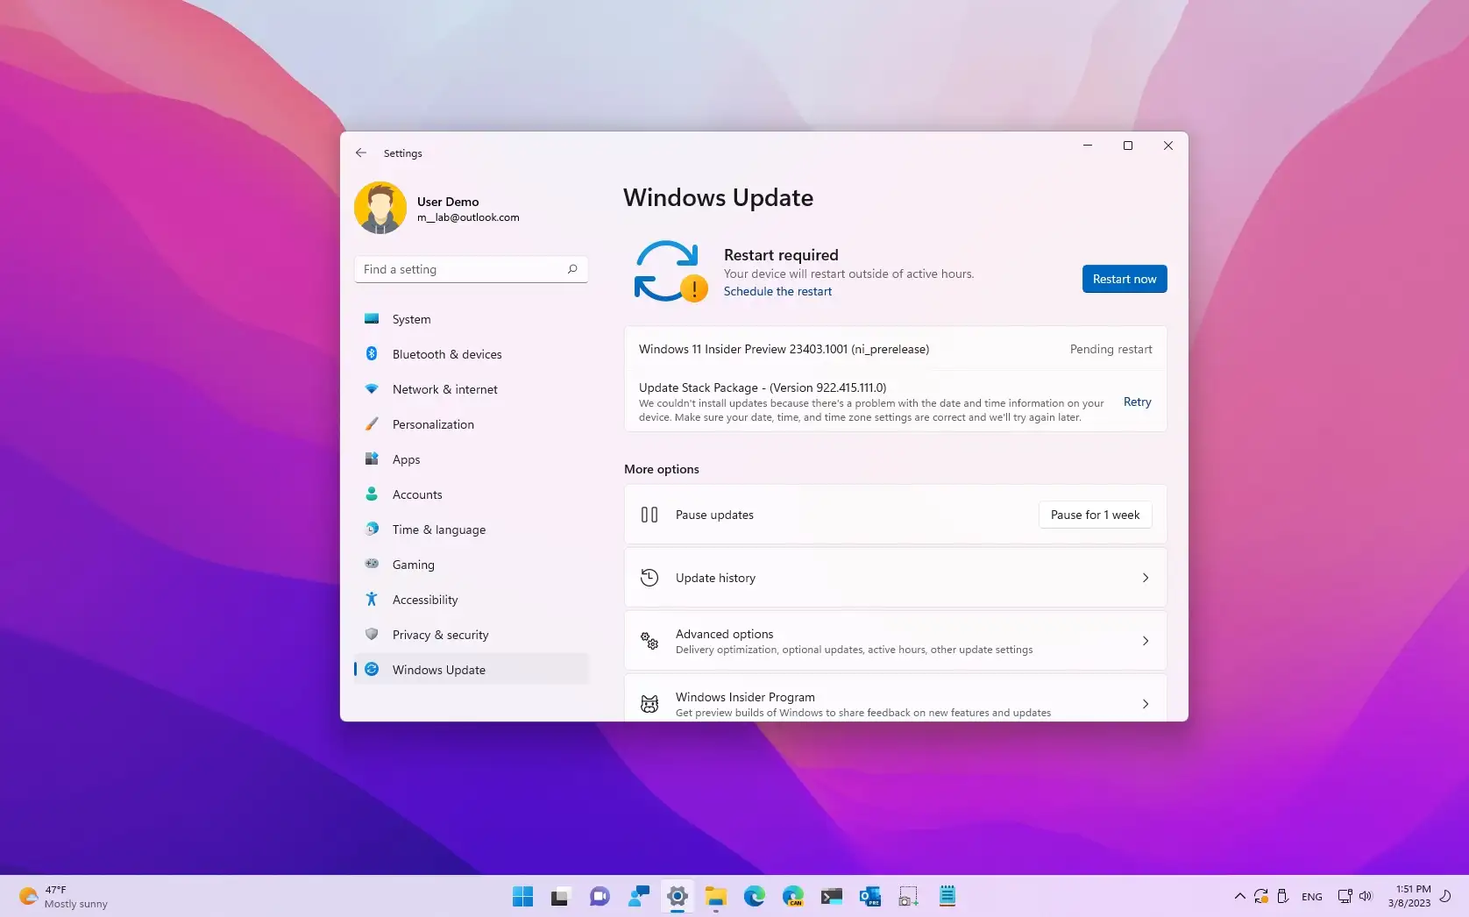Screen dimensions: 1469x917
Task: Click the magnifier icon in the search box
Action: (x=572, y=269)
